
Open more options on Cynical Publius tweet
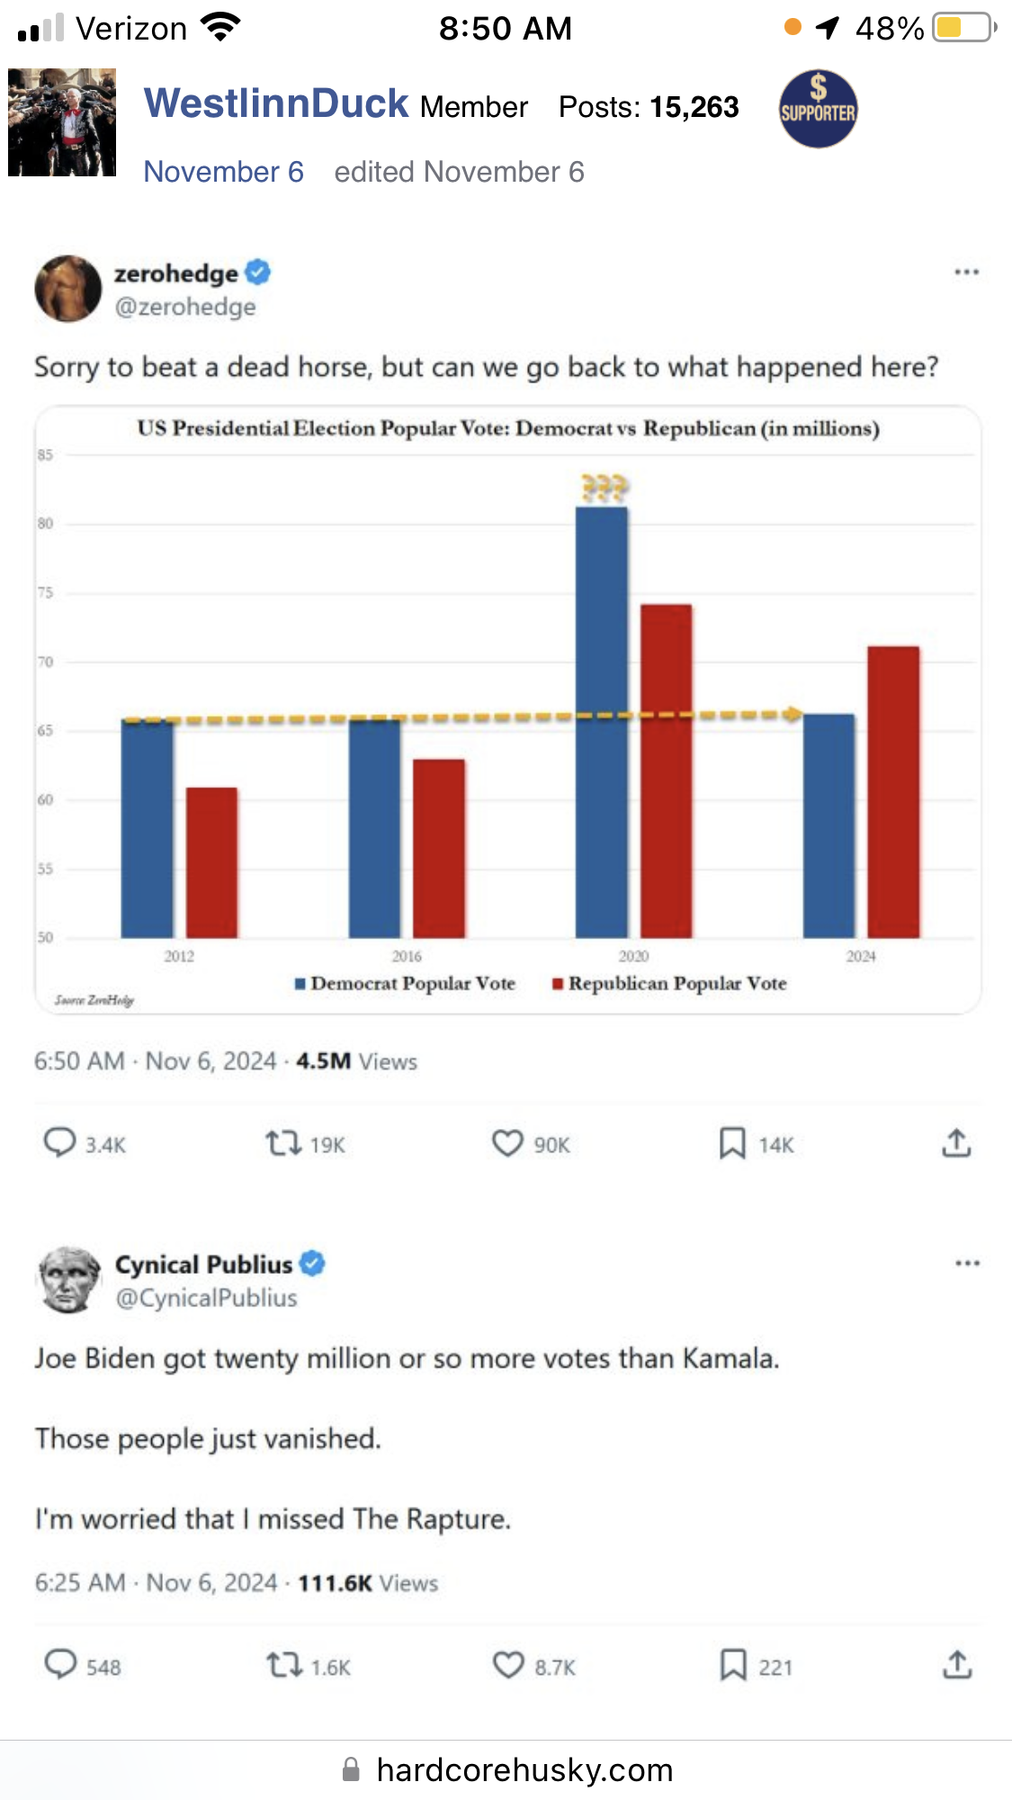tap(967, 1263)
